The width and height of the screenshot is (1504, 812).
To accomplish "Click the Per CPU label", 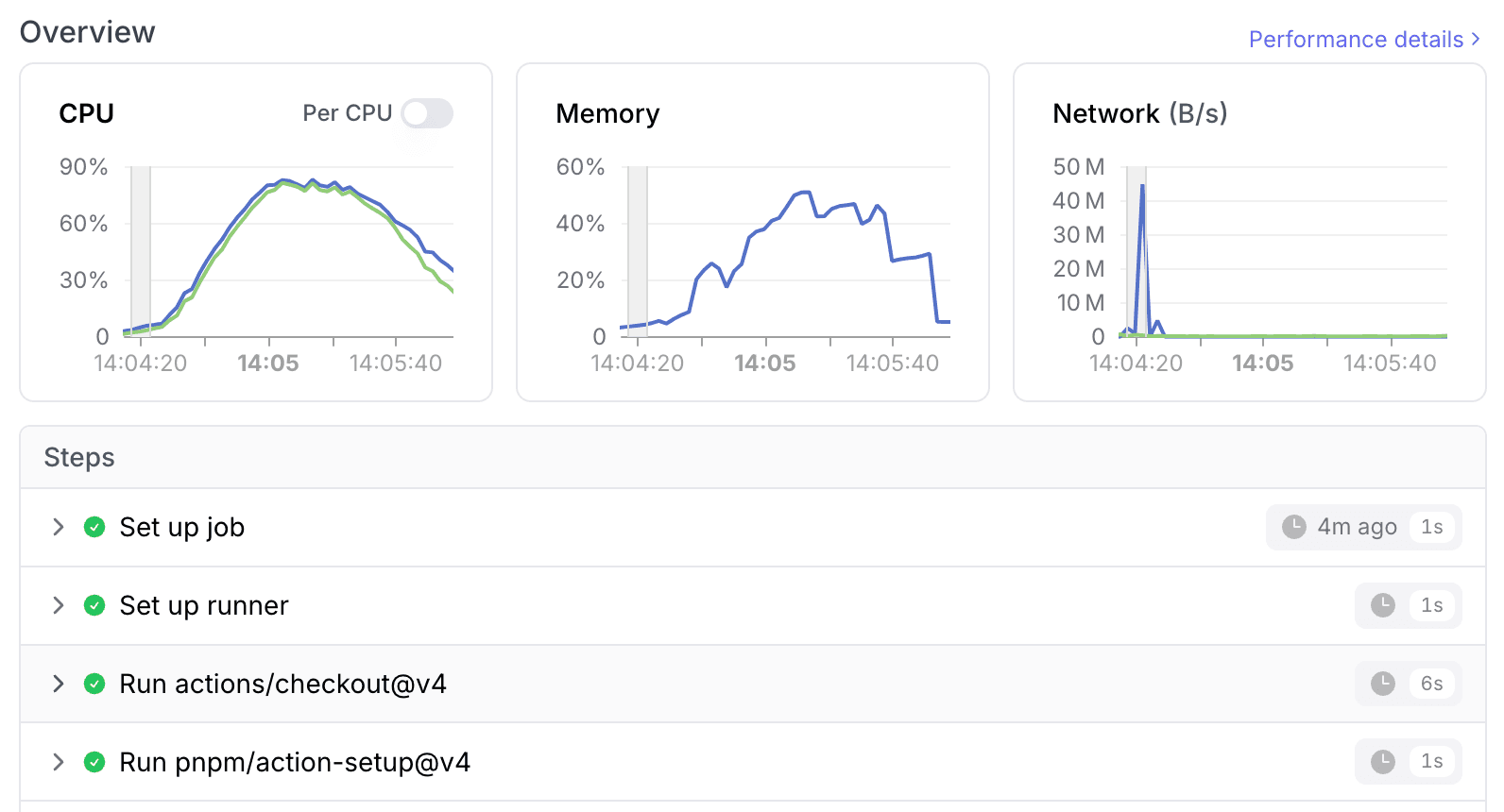I will [x=347, y=113].
